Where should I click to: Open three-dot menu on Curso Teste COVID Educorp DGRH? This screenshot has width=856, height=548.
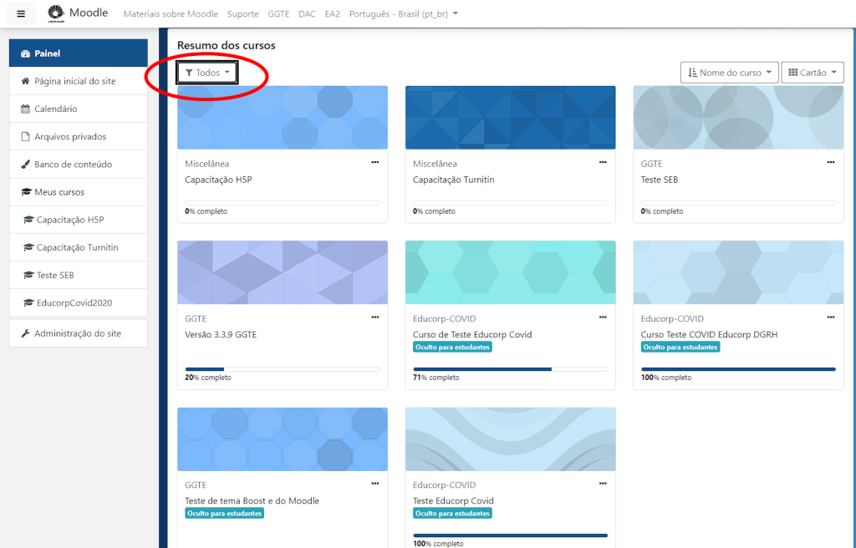(830, 317)
